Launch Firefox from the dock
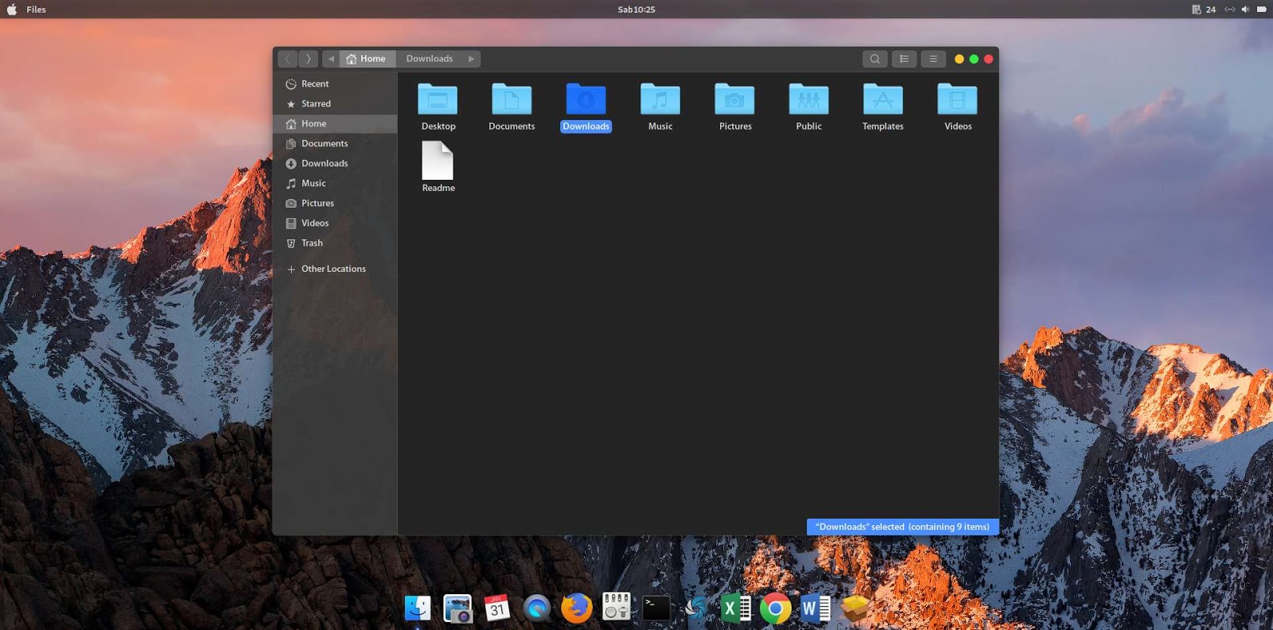The width and height of the screenshot is (1273, 630). [x=577, y=609]
